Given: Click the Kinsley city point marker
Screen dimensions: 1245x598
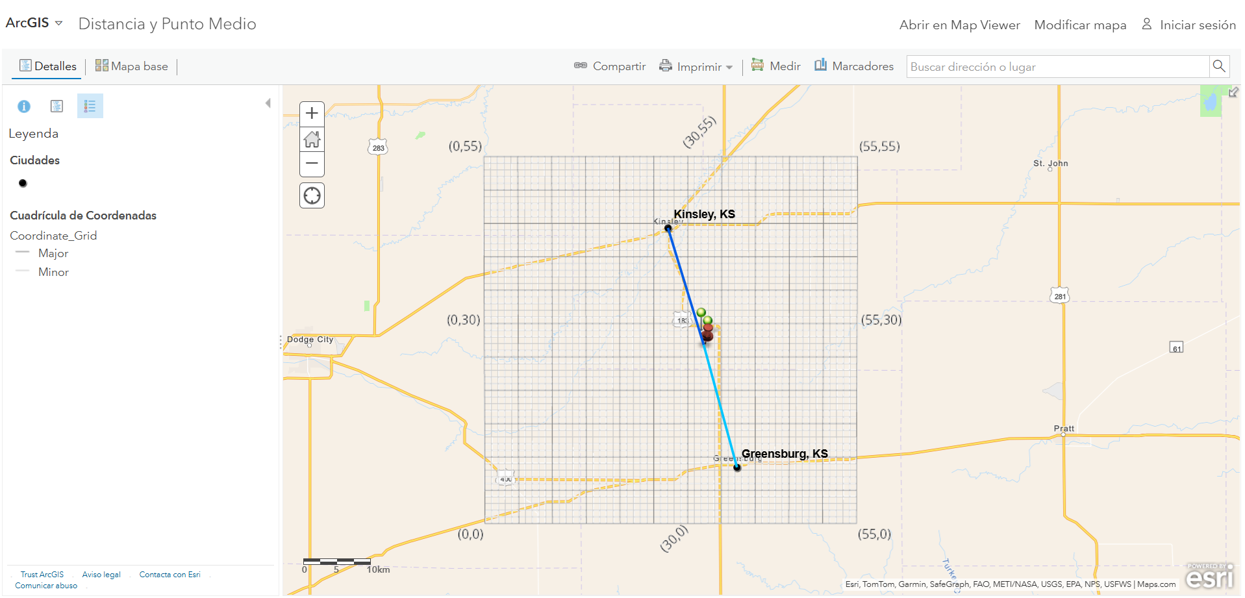Looking at the screenshot, I should click(668, 229).
